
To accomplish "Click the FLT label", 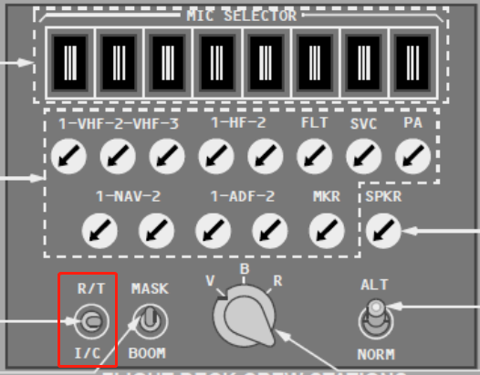I will [x=315, y=122].
